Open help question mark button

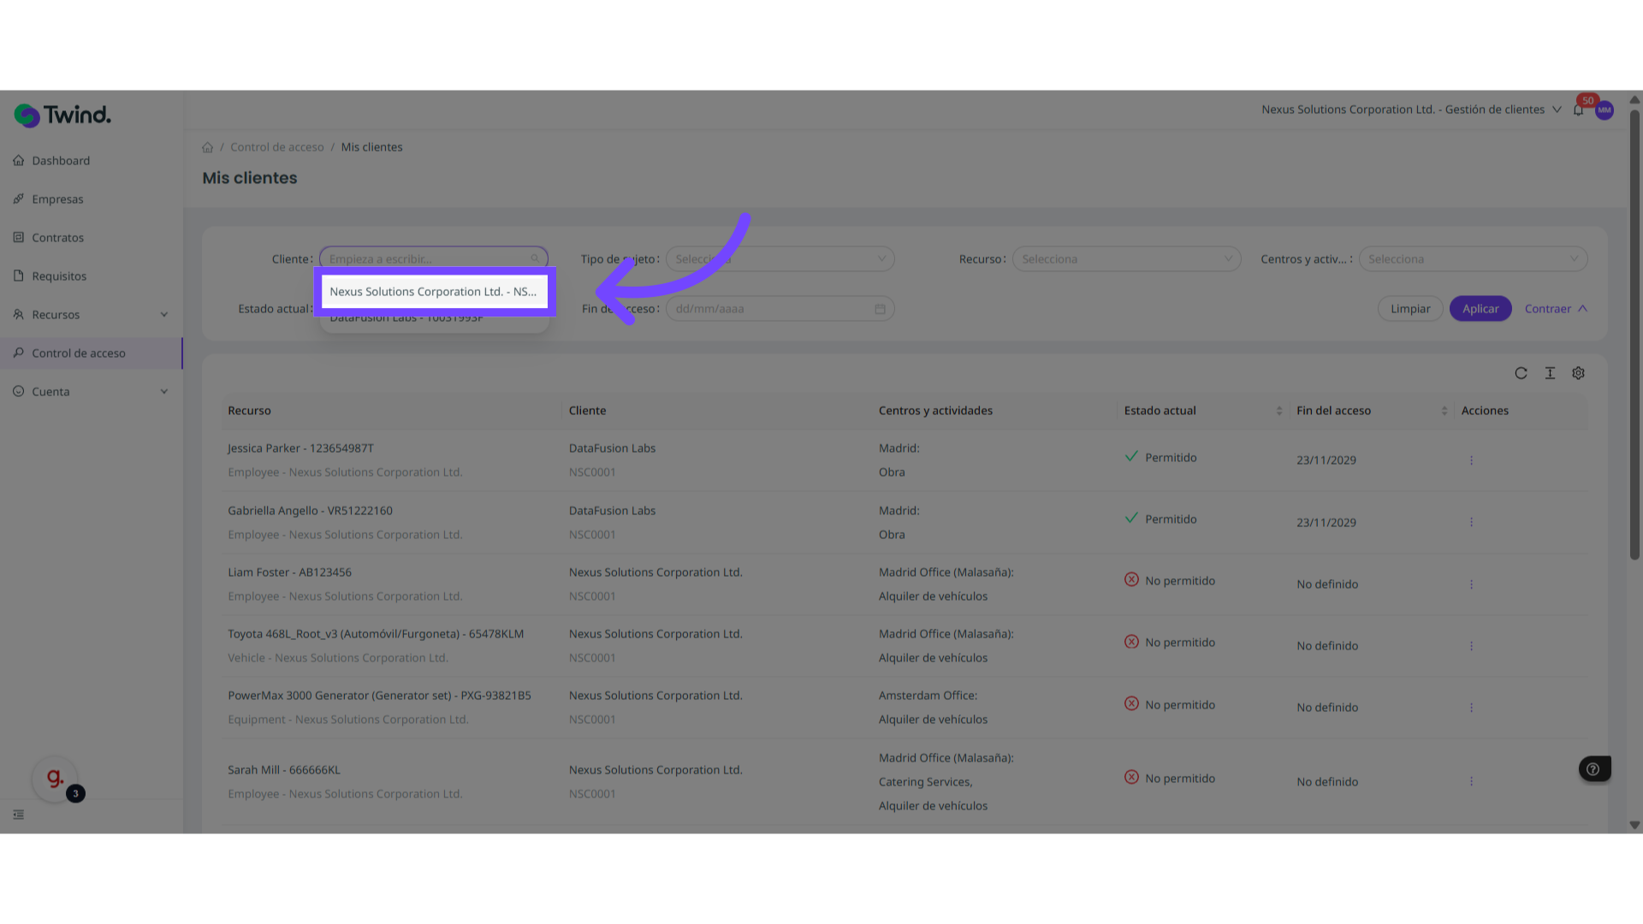pos(1593,769)
